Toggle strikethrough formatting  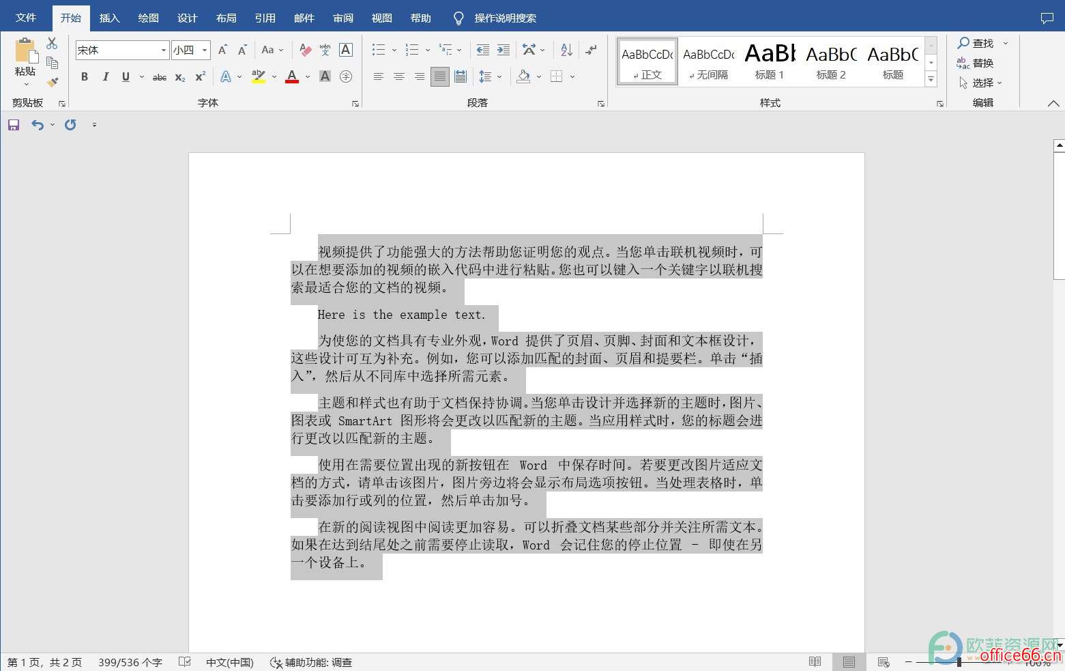coord(160,77)
